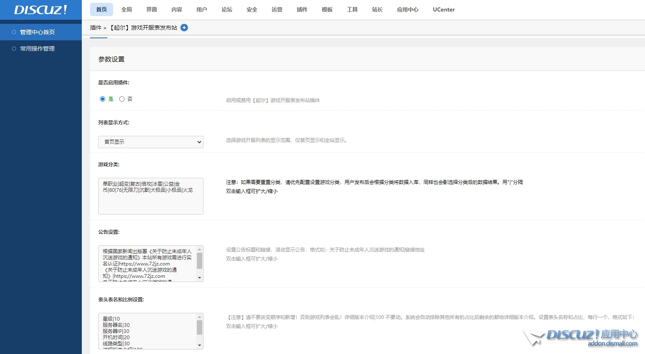Click the hint text 启用或禁用【起尔】游戏开服表发布站插件
645x354 pixels.
[x=273, y=100]
